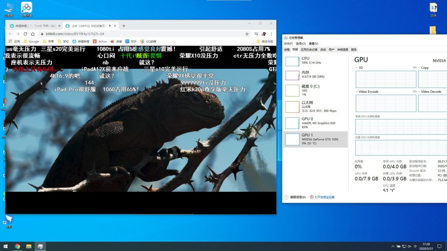447x251 pixels.
Task: Switch to Task Manager on the taskbar
Action: tap(40, 246)
